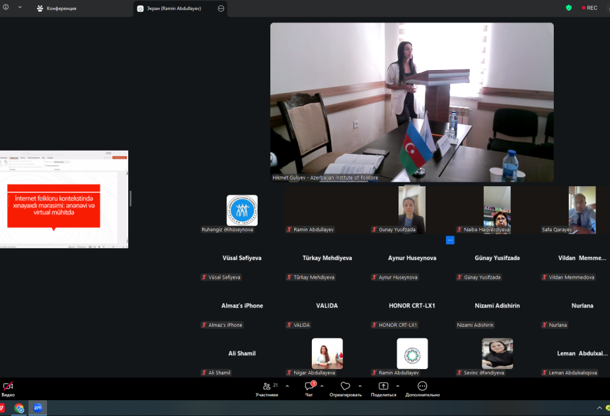Click the blue more-options tile button
The height and width of the screenshot is (416, 610).
point(450,240)
